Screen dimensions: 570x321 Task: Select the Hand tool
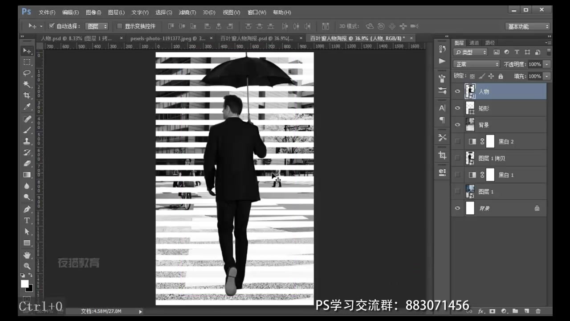(x=27, y=255)
